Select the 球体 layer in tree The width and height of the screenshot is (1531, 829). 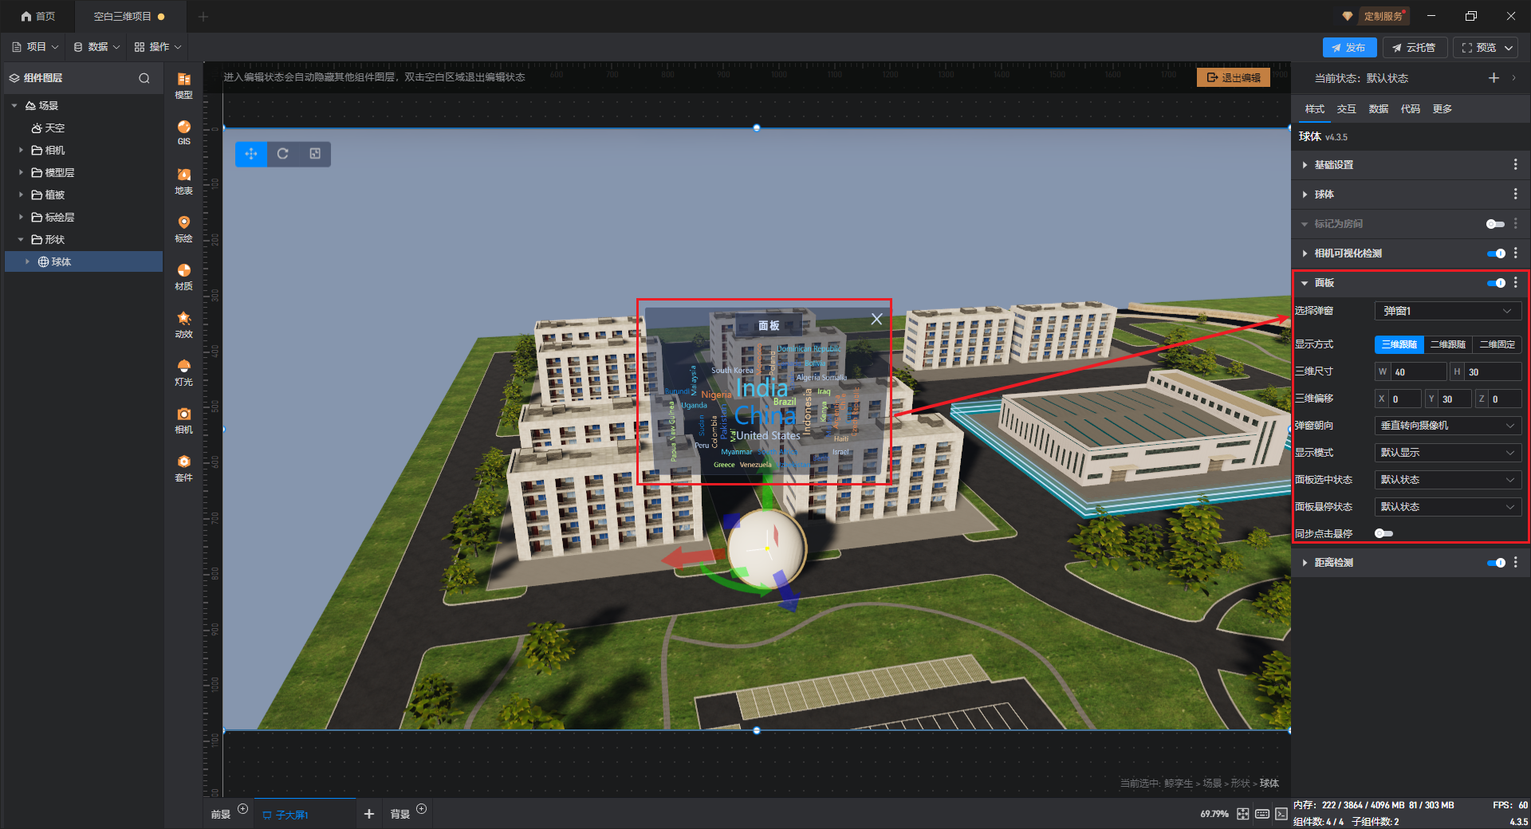pos(84,261)
